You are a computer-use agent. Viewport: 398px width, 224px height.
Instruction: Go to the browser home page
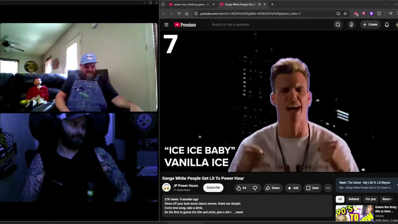187,13
